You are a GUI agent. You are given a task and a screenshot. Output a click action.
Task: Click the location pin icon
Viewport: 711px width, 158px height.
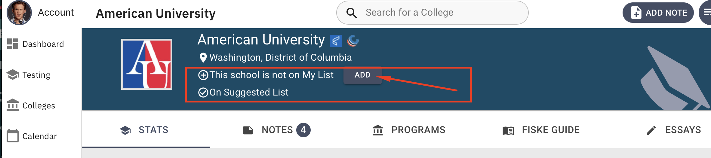point(203,57)
